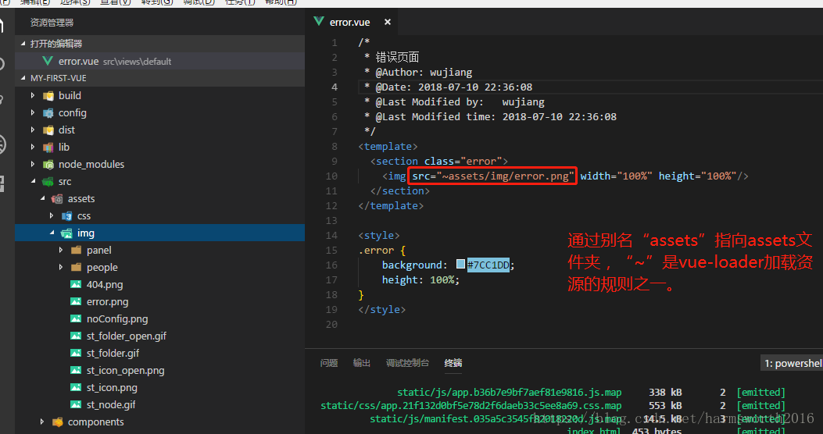Click the components folder icon

(x=57, y=422)
